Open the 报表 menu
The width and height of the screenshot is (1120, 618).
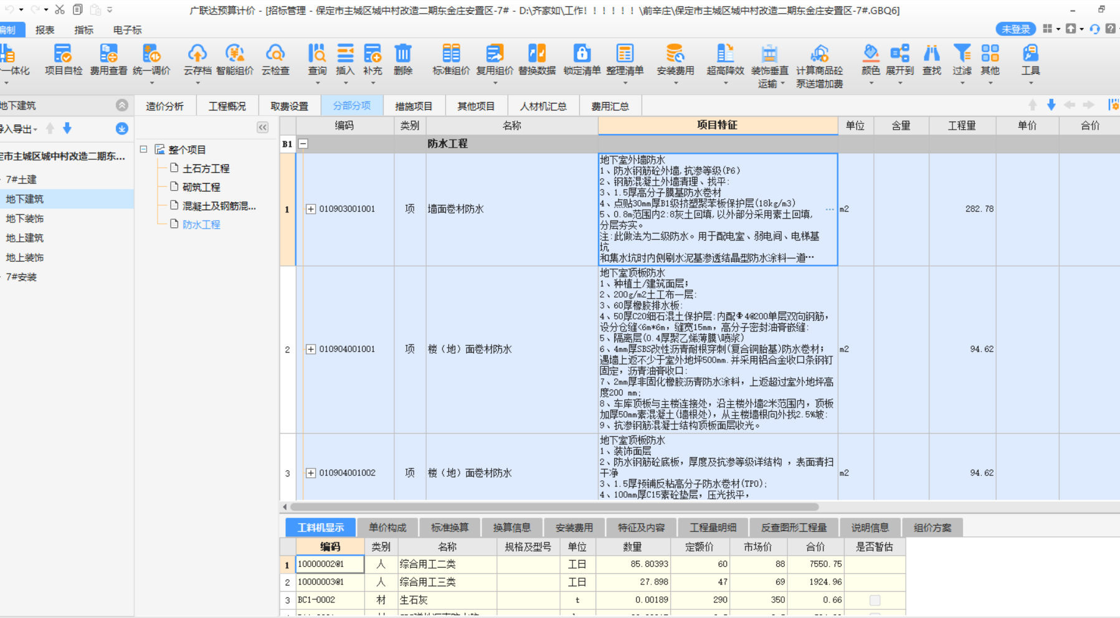coord(45,30)
